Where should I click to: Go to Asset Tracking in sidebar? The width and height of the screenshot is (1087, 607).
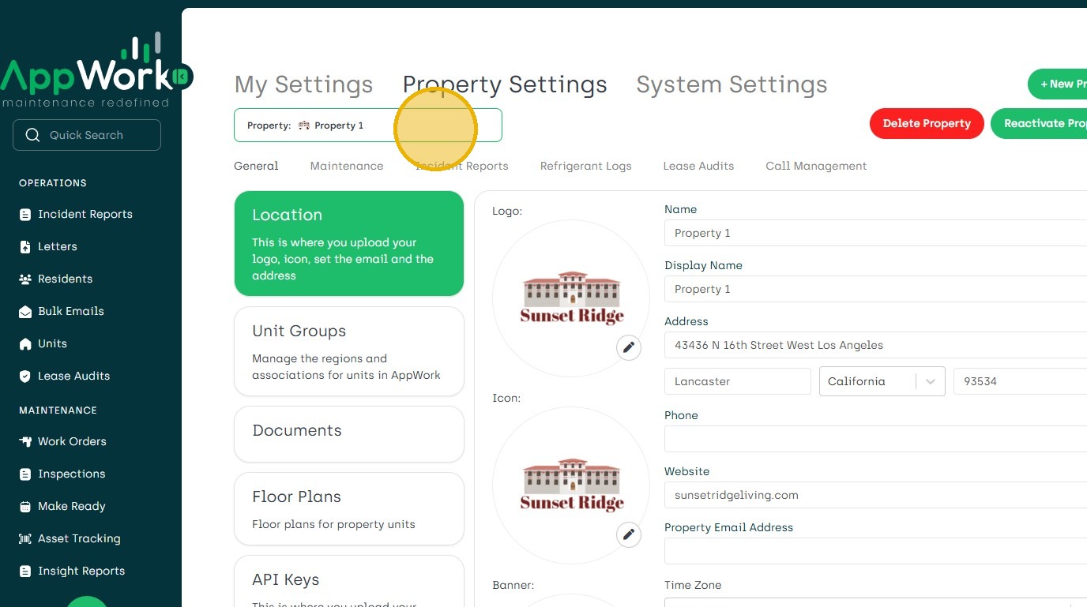(x=80, y=539)
